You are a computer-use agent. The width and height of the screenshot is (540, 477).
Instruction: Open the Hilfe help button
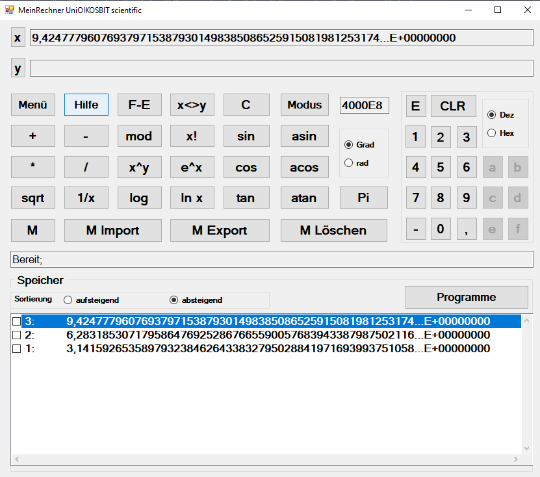[86, 105]
